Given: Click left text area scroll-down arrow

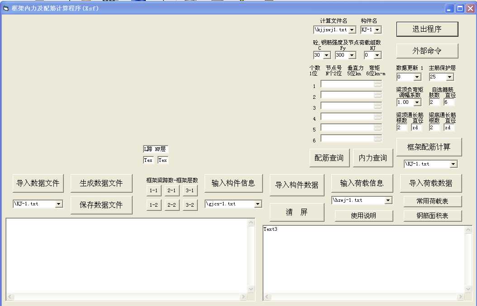Looking at the screenshot, I should click(251, 289).
